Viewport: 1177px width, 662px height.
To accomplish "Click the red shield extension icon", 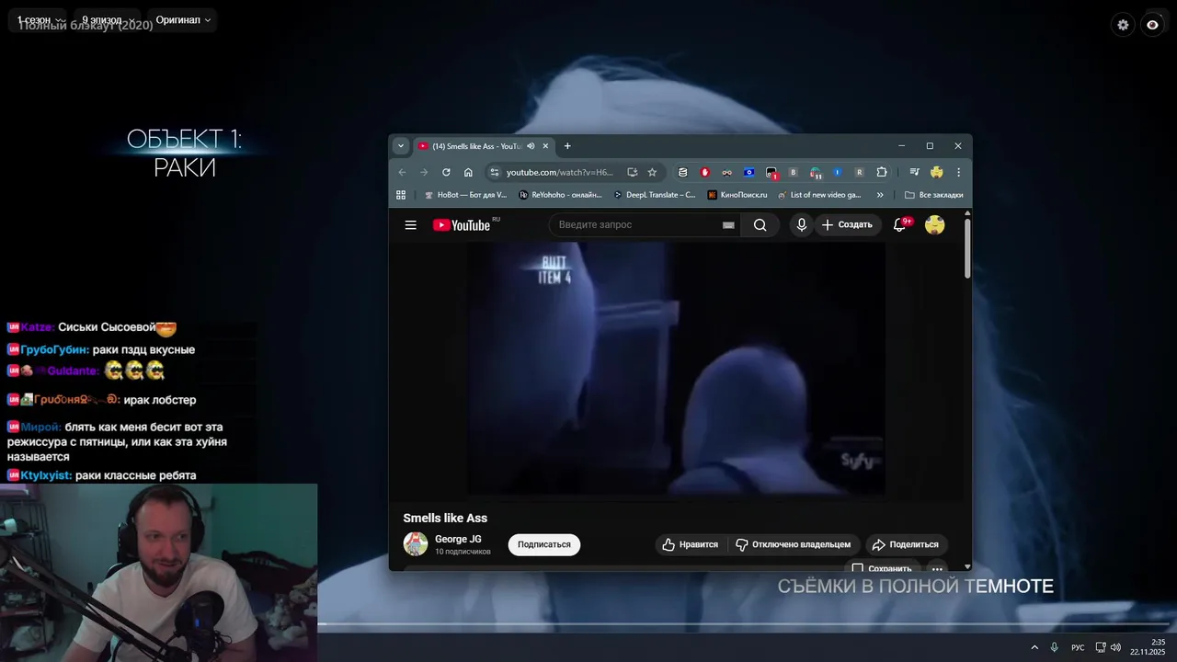I will (705, 172).
